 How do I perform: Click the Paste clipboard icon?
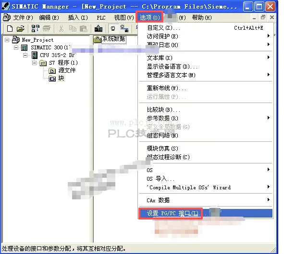tap(84, 29)
